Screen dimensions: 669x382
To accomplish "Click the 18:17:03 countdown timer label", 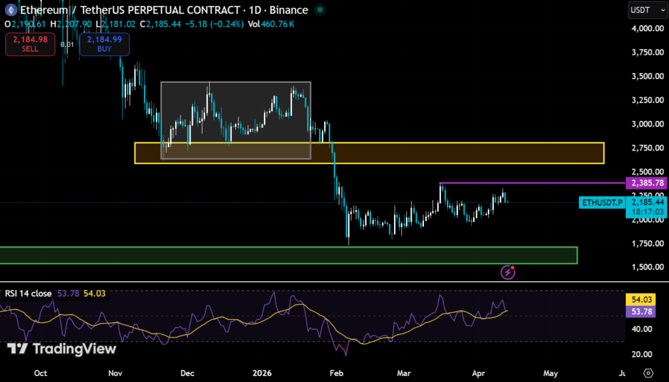I will coord(647,211).
